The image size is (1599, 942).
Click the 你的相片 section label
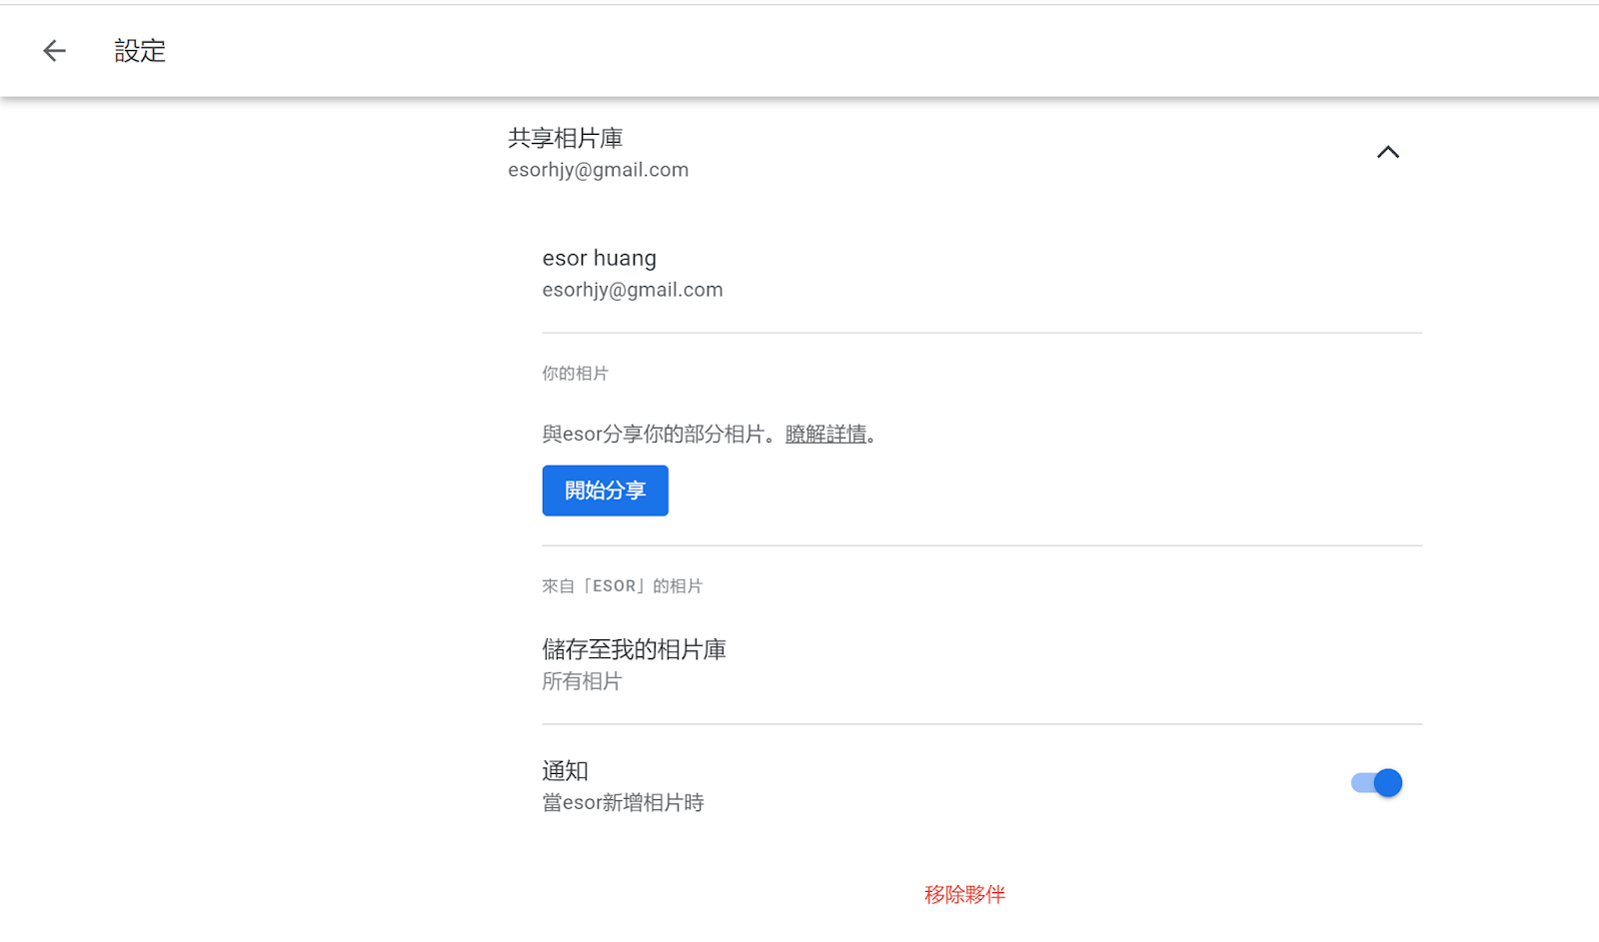tap(575, 374)
